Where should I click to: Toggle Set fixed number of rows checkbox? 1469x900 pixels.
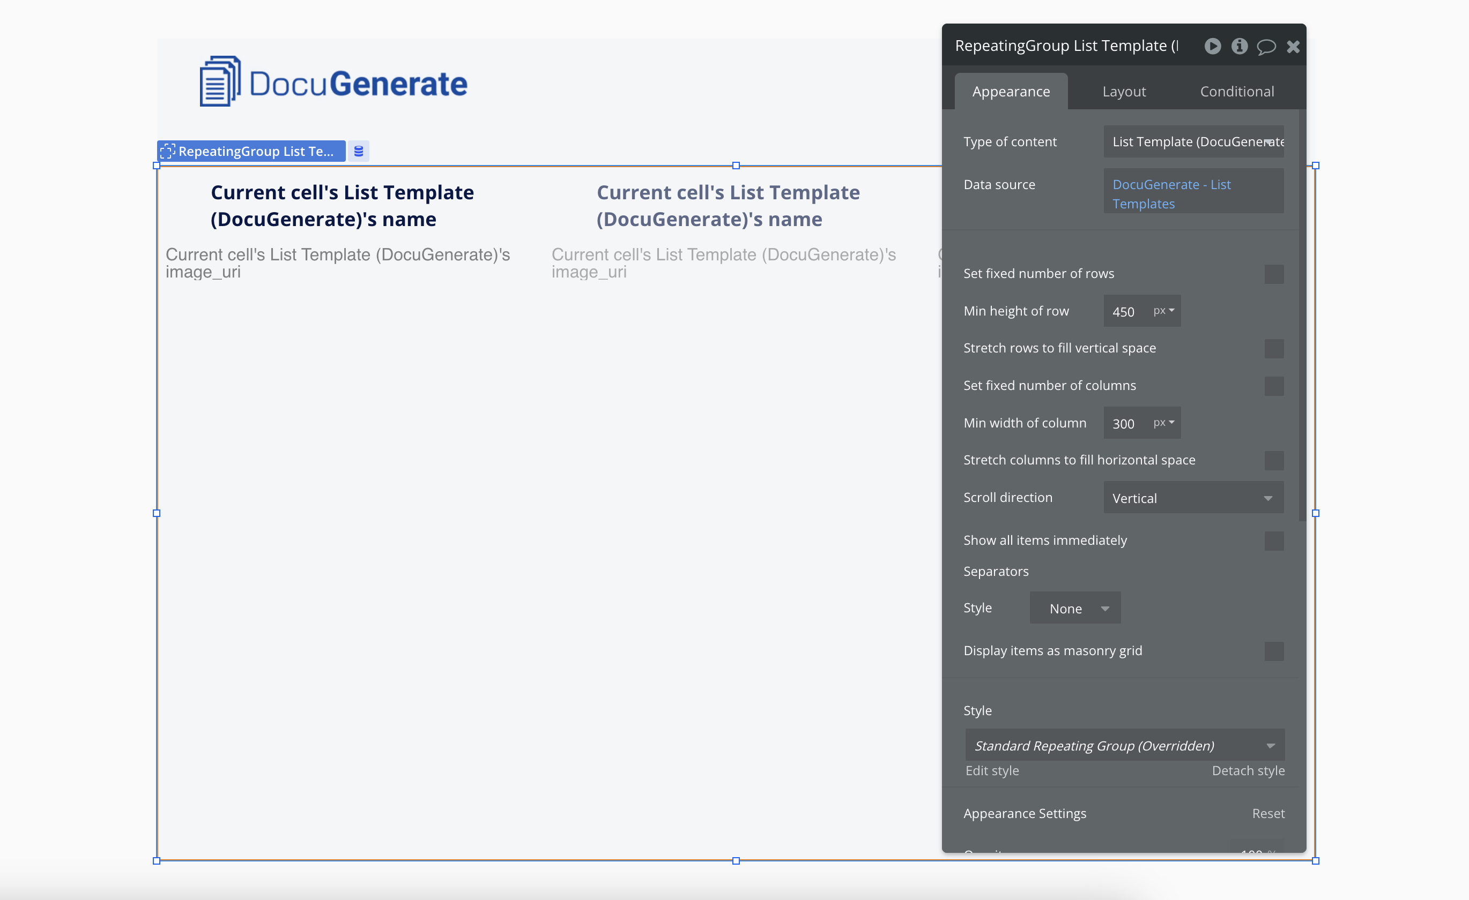point(1273,274)
